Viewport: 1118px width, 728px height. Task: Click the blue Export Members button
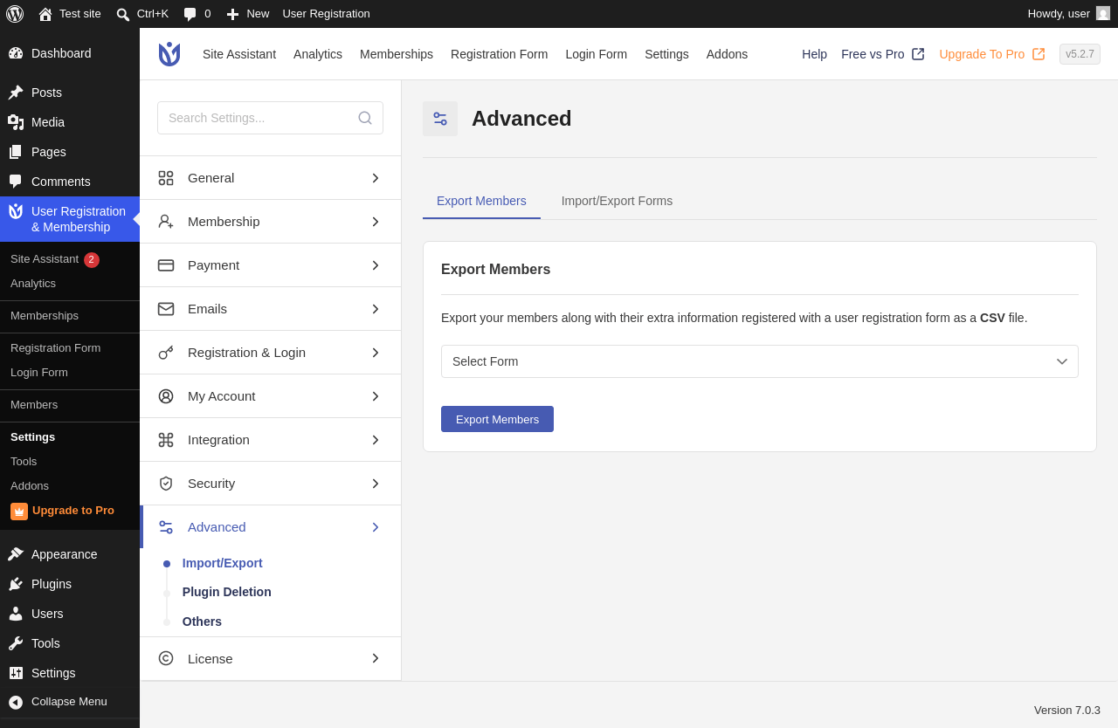coord(497,419)
